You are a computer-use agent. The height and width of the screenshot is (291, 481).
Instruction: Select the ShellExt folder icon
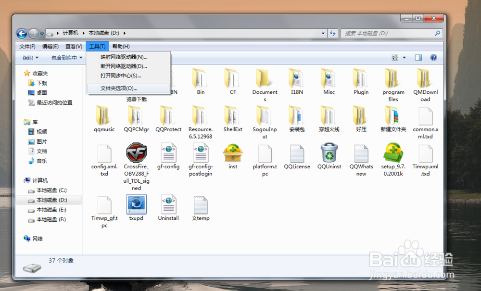click(x=233, y=115)
